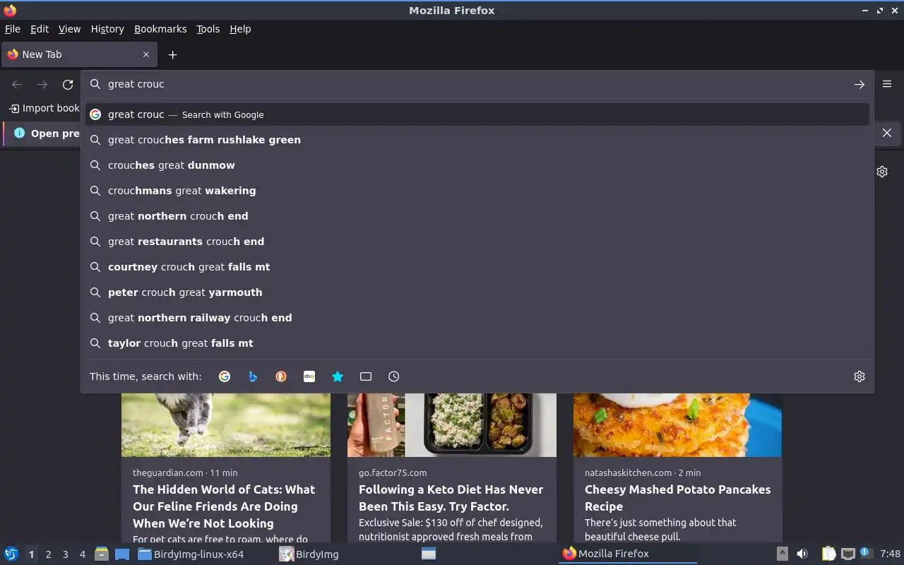Viewport: 904px width, 565px height.
Task: Go forward to the next page
Action: tap(42, 84)
